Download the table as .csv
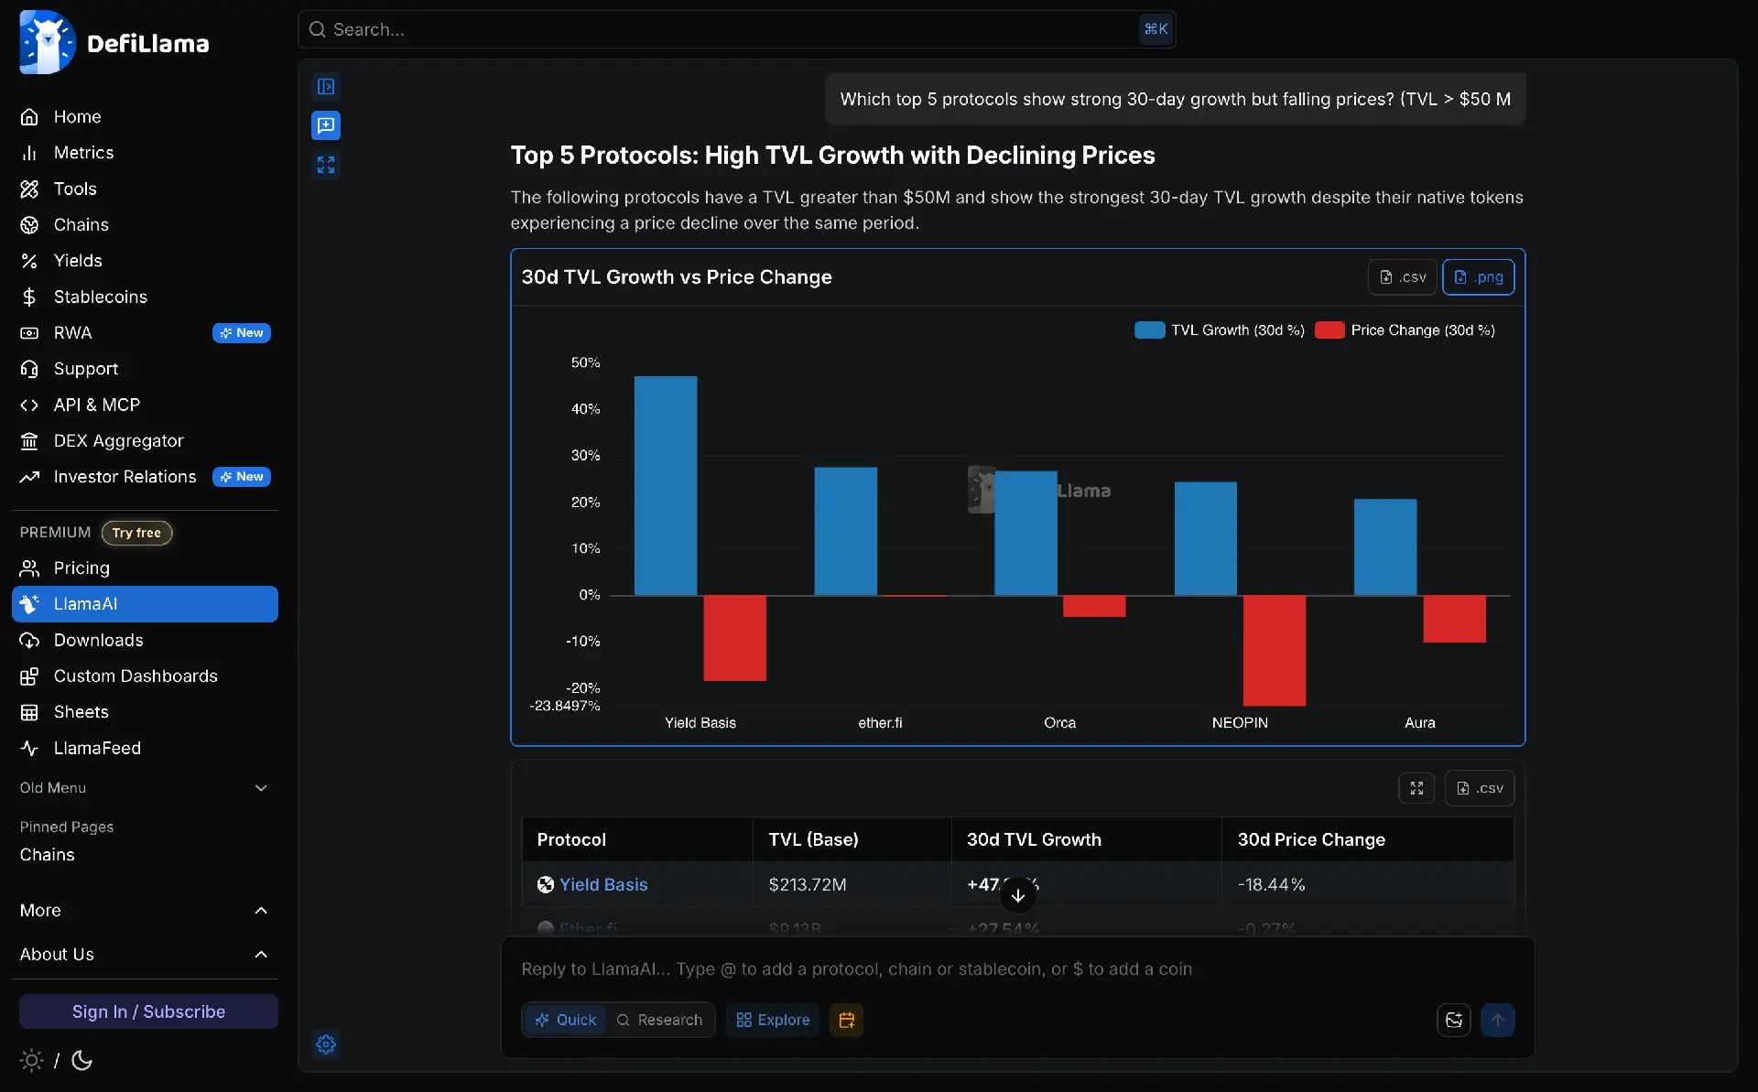The width and height of the screenshot is (1758, 1092). (1480, 788)
